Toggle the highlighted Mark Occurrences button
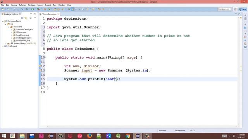Viewport: 248px width, 139px height. pos(72,9)
